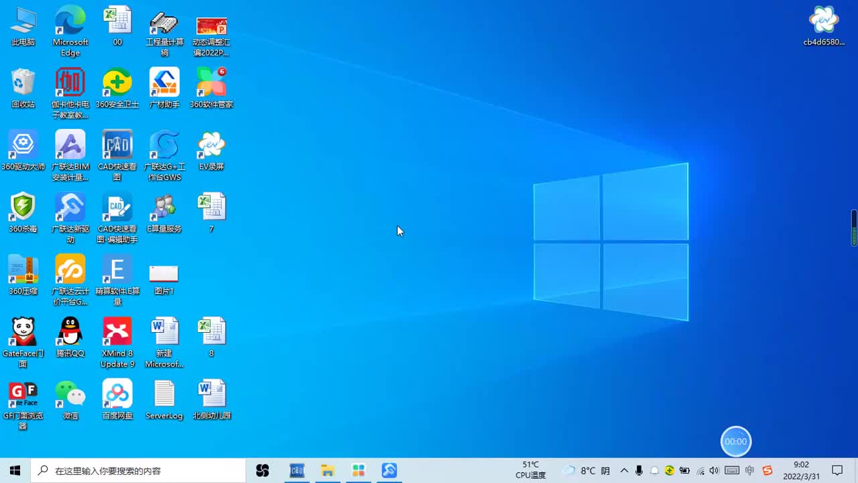Open 广联达新驱动 from the taskbar
The width and height of the screenshot is (858, 483).
(389, 470)
